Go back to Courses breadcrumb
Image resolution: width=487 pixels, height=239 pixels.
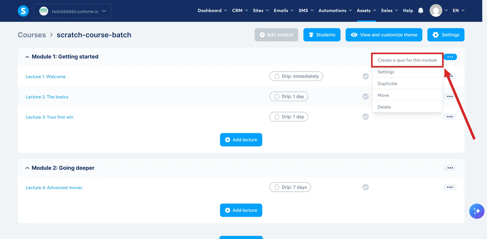pos(32,35)
